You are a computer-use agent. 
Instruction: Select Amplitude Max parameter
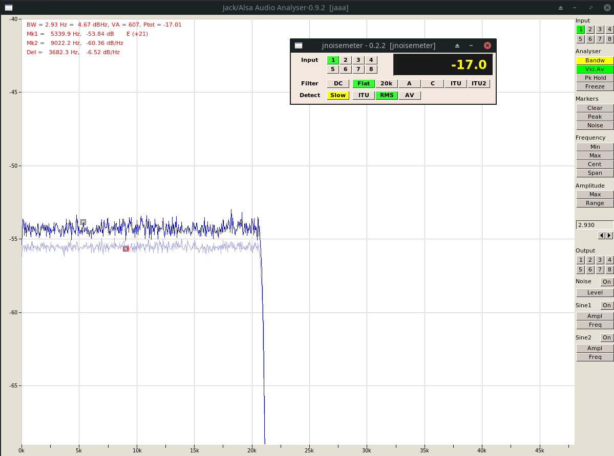[x=595, y=195]
